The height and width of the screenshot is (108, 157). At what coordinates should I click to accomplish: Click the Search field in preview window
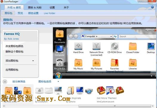pos(137,36)
